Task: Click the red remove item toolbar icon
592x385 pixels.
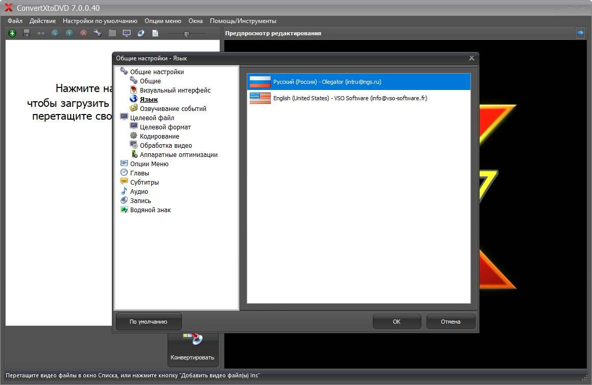Action: click(83, 33)
